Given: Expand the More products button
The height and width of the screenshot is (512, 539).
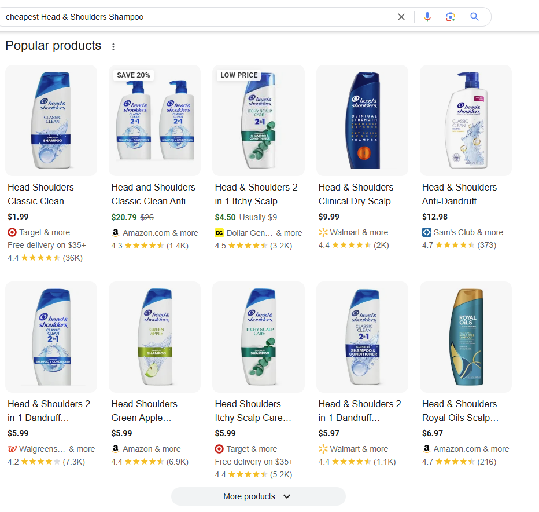Looking at the screenshot, I should [x=258, y=496].
